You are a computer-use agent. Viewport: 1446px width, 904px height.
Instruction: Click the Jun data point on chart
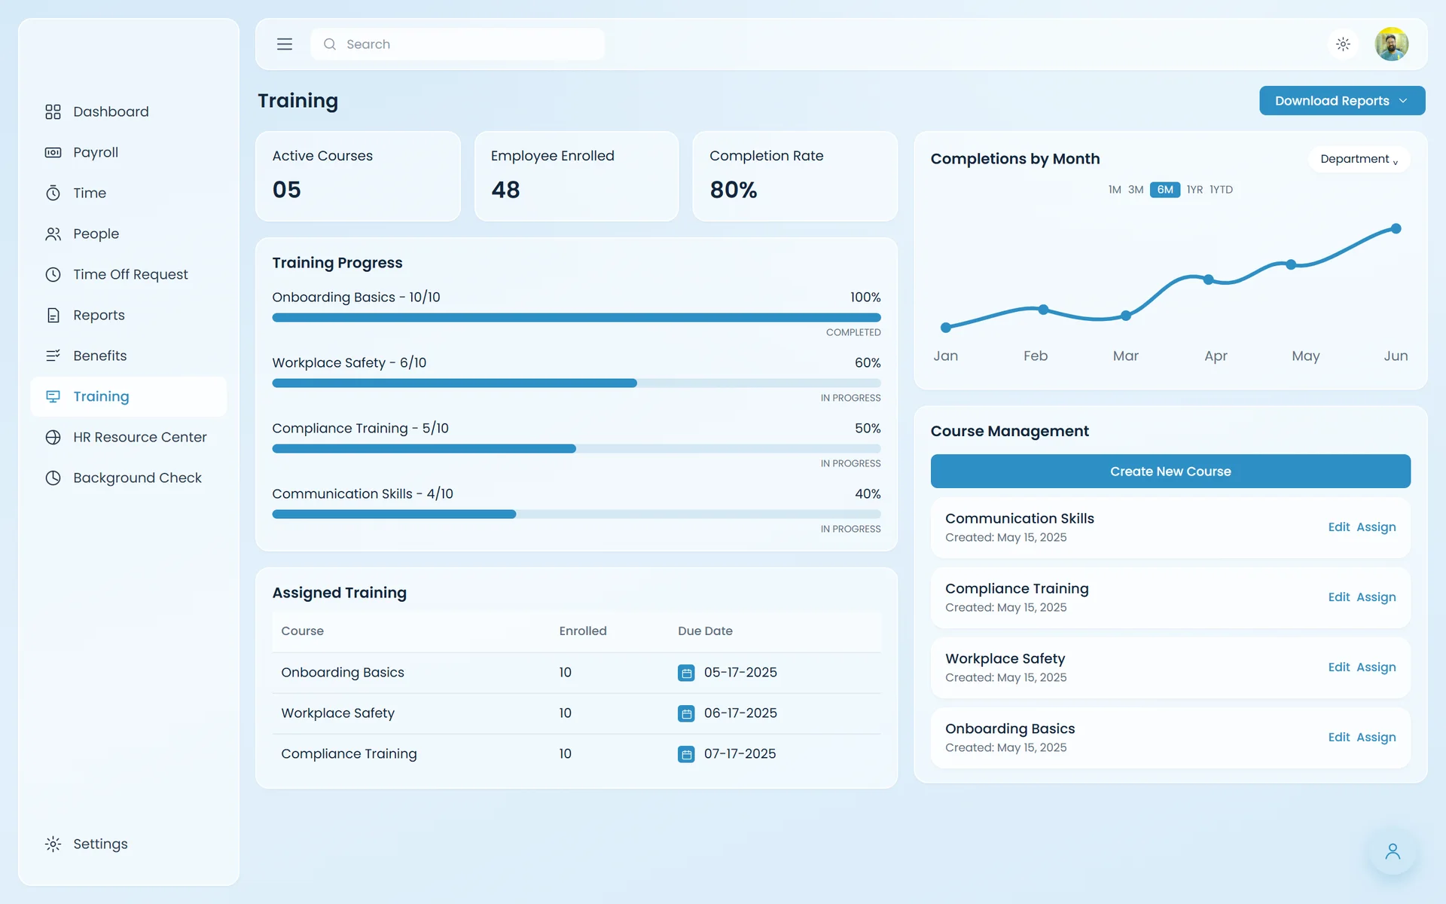pyautogui.click(x=1396, y=228)
